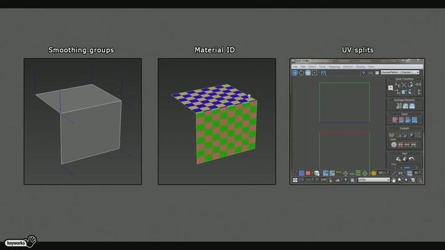Click the XY axis constraint button
Screen dimensions: 445x250
[400, 173]
